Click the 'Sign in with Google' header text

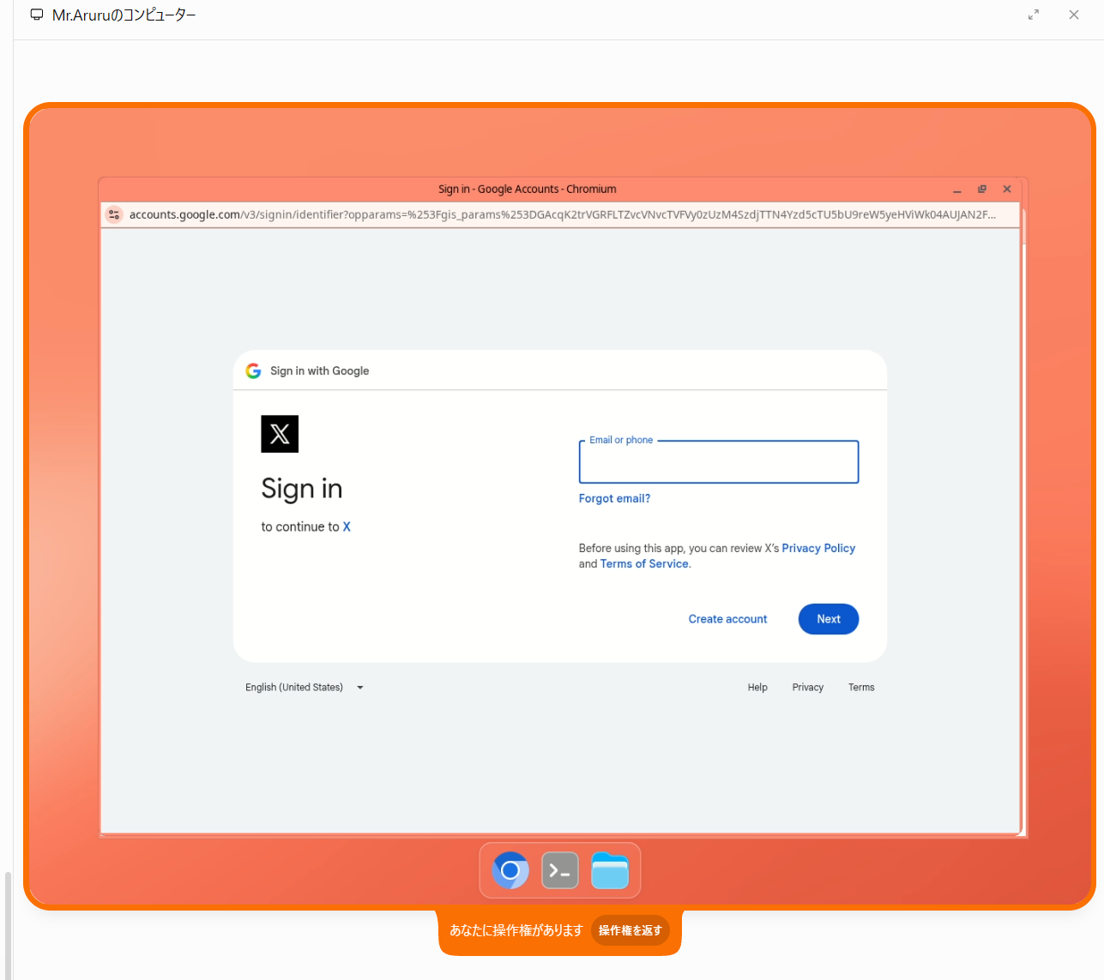[319, 370]
